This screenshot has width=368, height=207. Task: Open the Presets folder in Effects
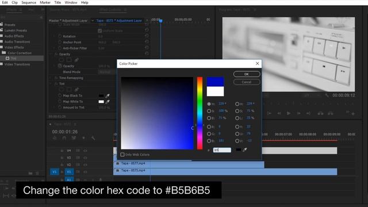(x=10, y=25)
